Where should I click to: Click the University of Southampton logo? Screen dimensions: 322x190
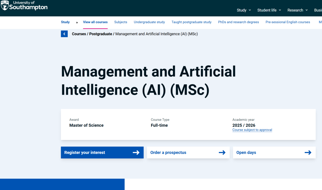click(x=24, y=6)
